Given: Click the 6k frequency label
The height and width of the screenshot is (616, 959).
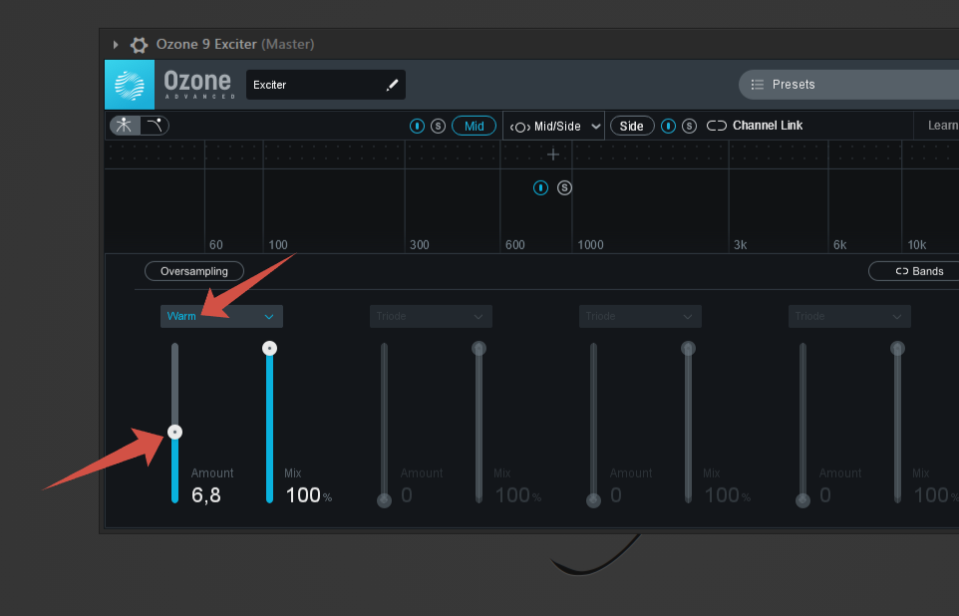Looking at the screenshot, I should coord(840,244).
